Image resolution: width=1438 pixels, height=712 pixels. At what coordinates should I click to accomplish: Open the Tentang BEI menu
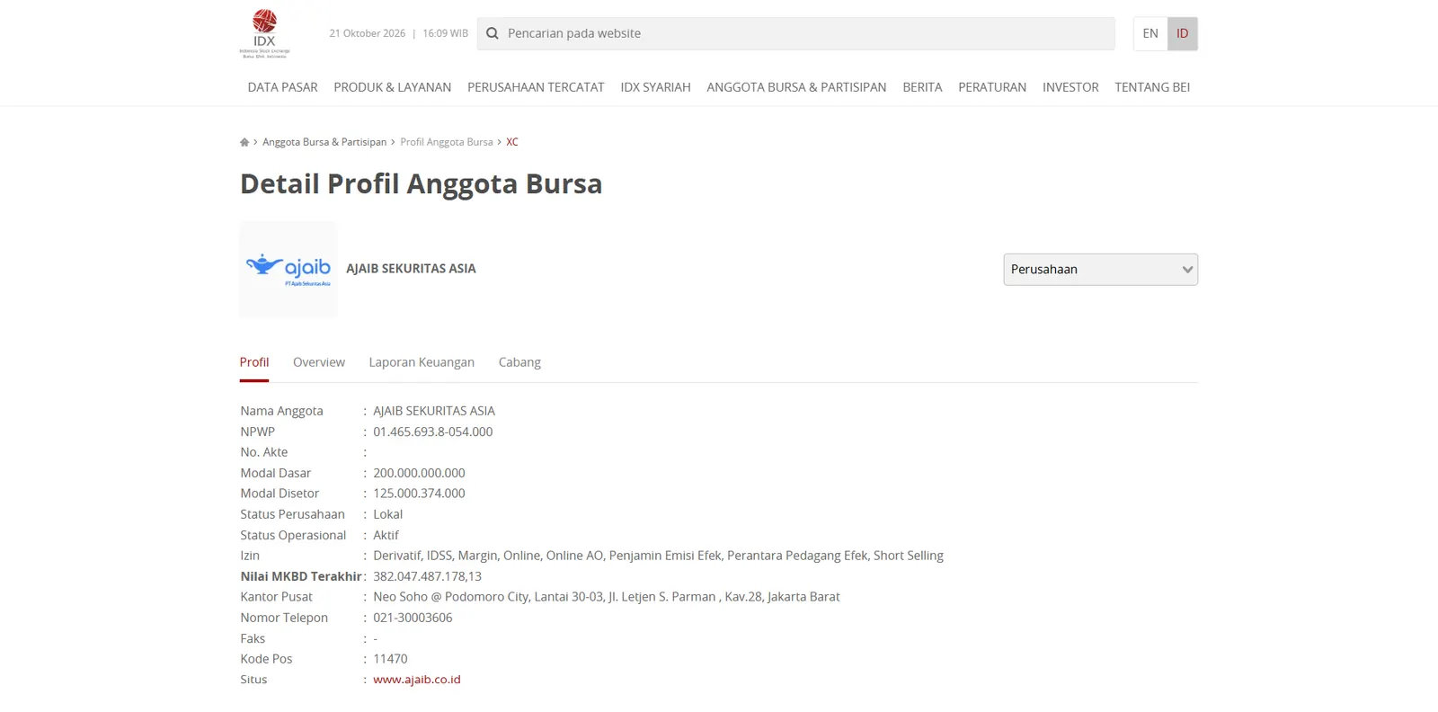1152,87
